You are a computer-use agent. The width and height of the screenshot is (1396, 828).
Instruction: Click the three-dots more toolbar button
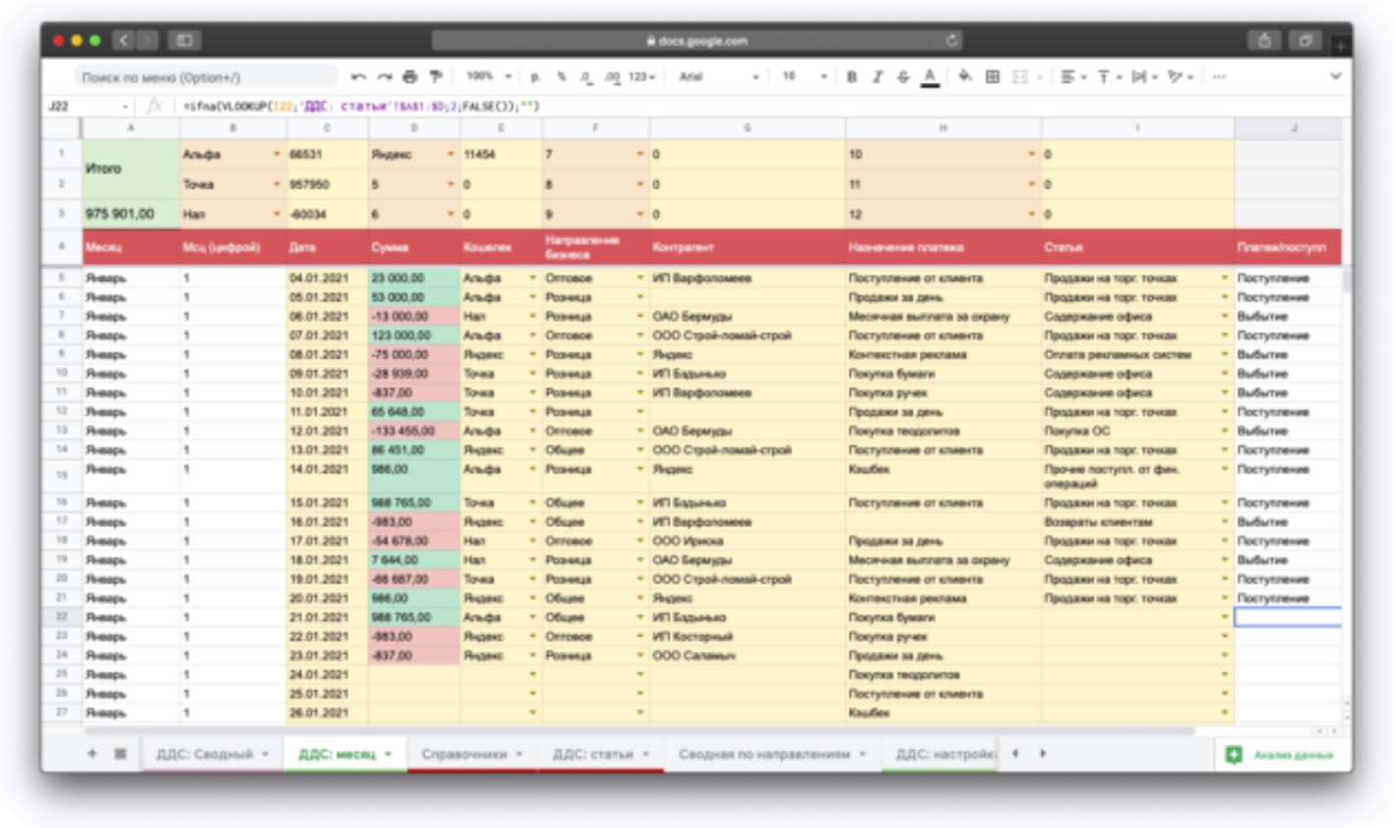pos(1219,76)
